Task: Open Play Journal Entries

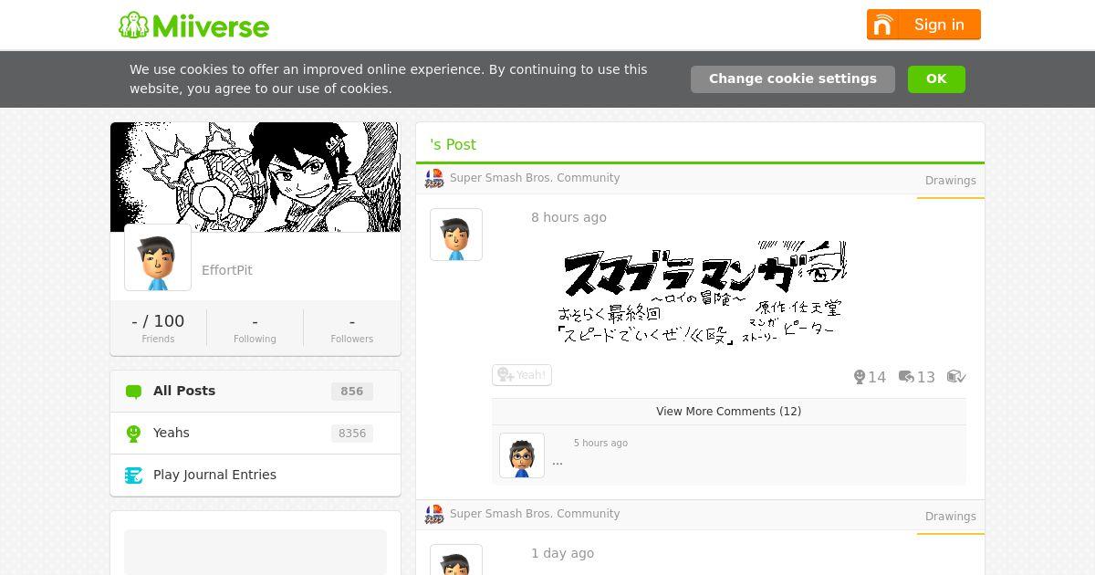Action: (x=255, y=475)
